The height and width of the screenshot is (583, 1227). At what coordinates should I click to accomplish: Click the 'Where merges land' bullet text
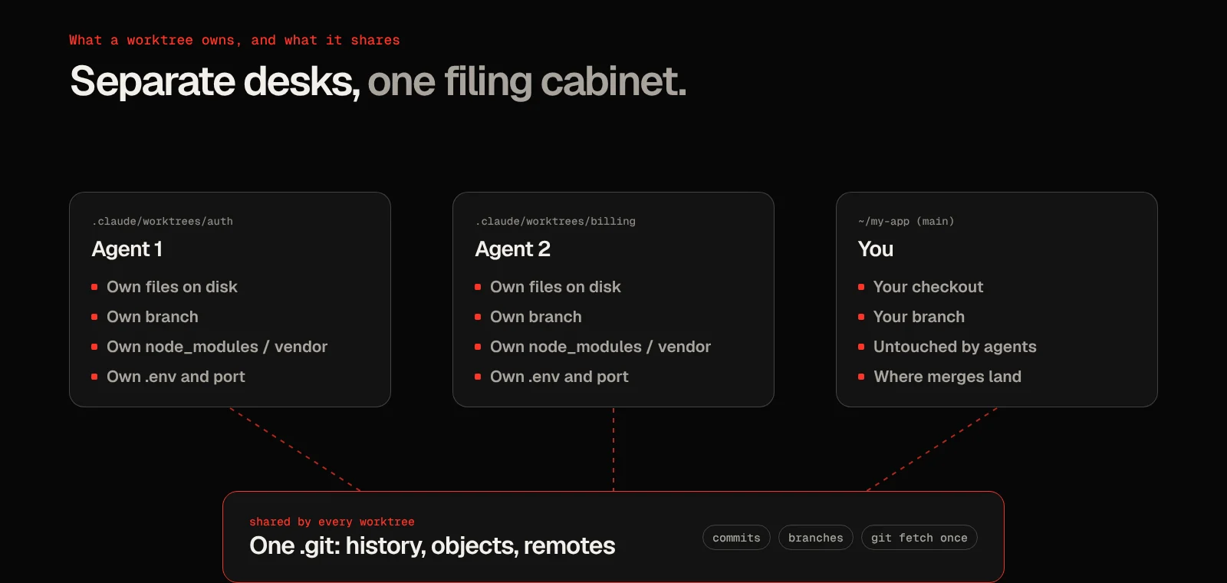coord(947,377)
